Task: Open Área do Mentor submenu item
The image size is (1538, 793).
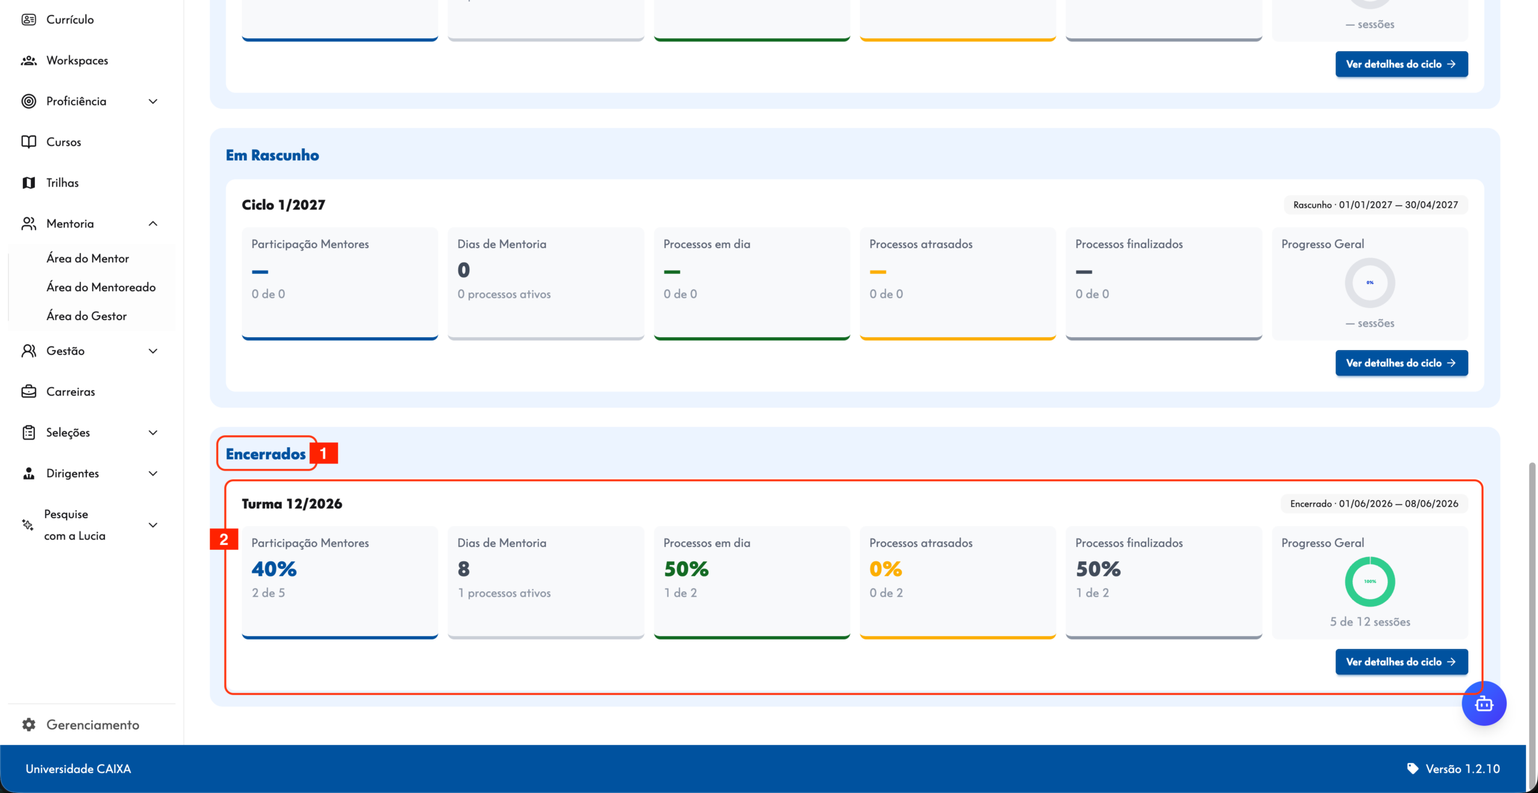Action: 88,259
